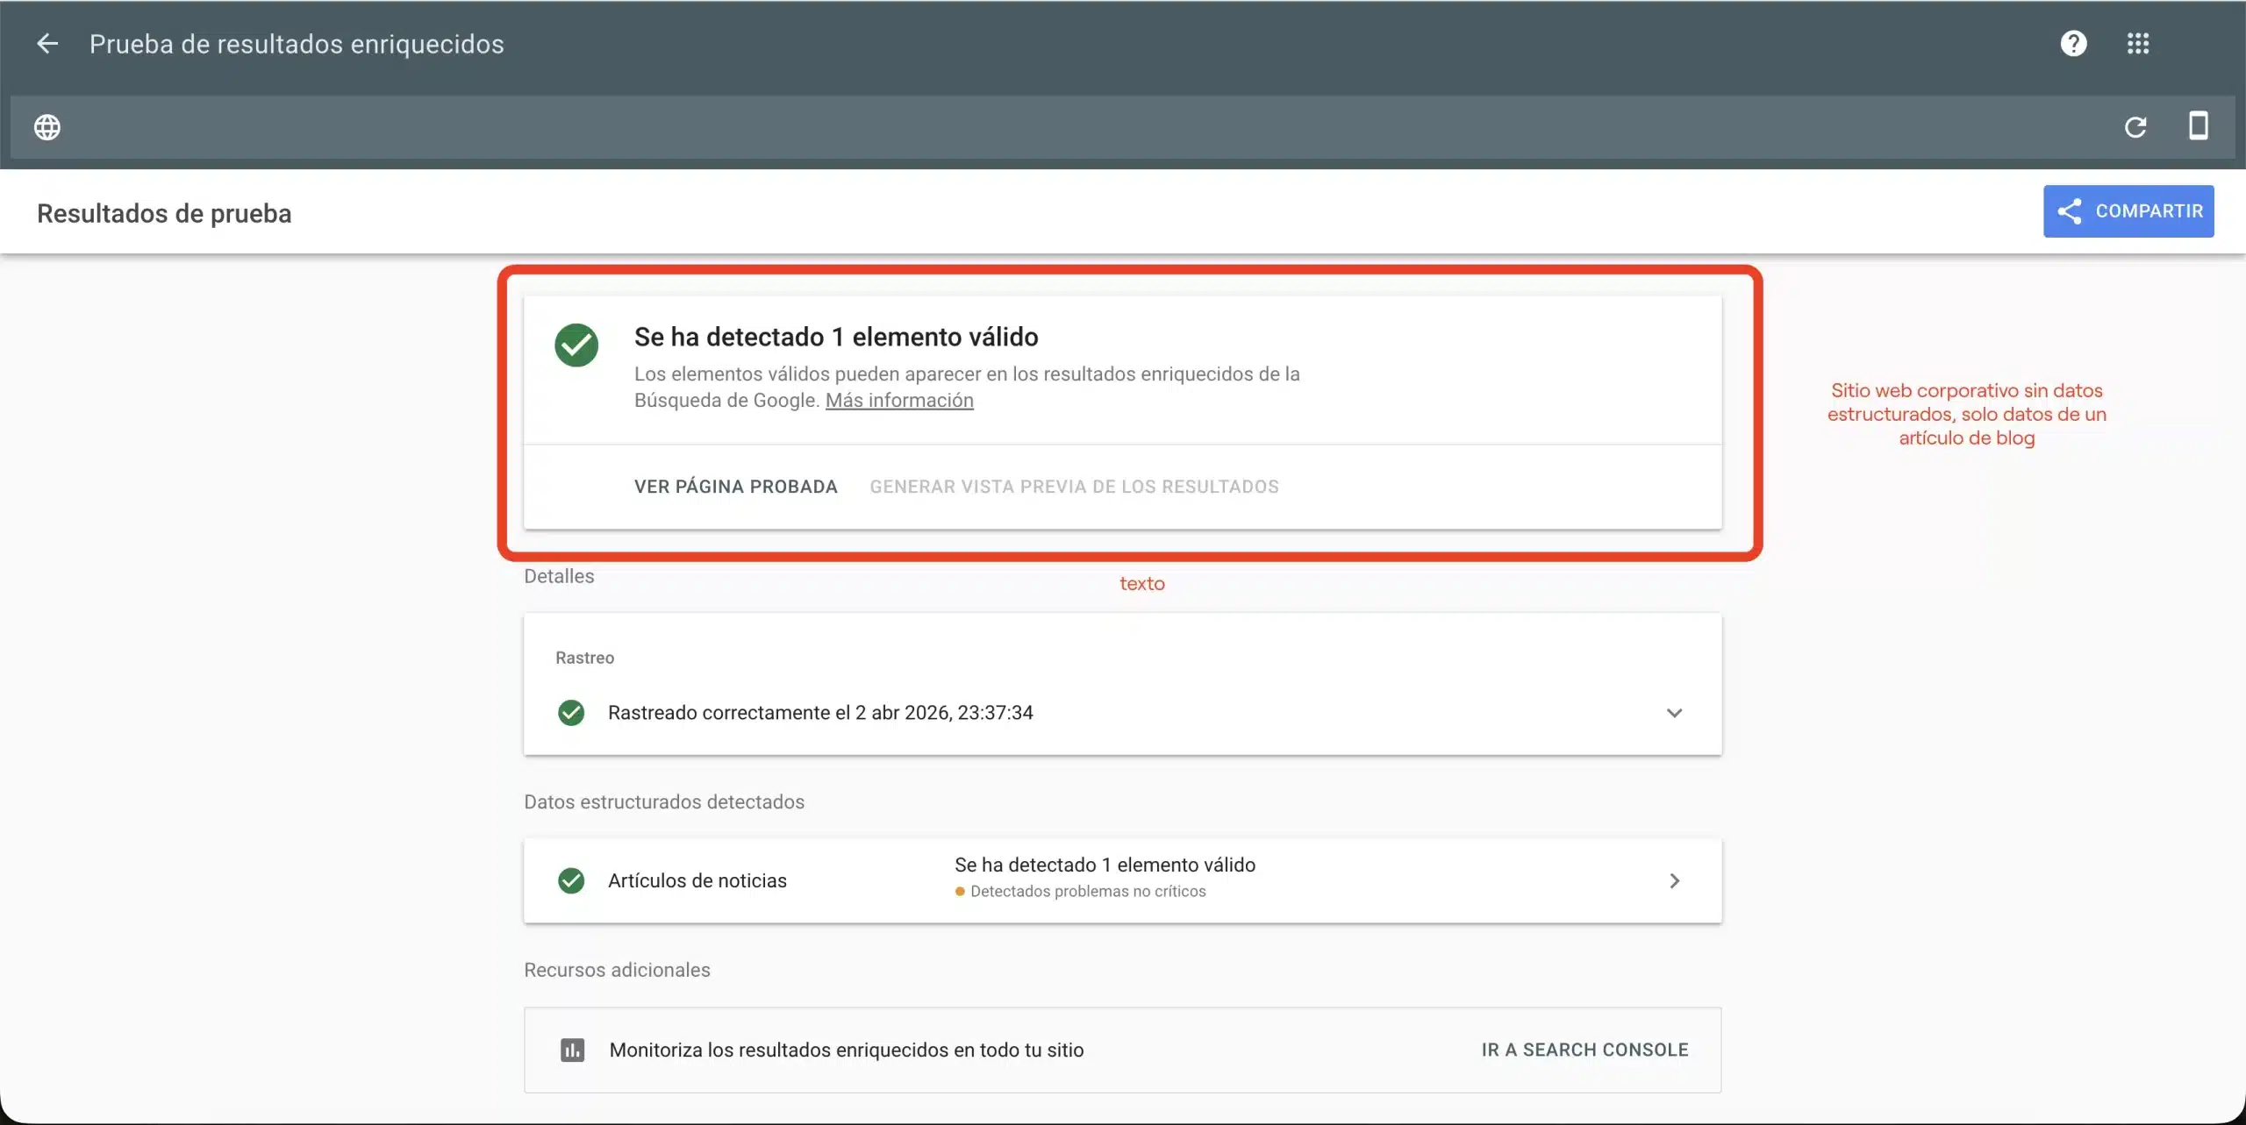Click the COMPARTIR share button
The width and height of the screenshot is (2246, 1125).
point(2128,211)
